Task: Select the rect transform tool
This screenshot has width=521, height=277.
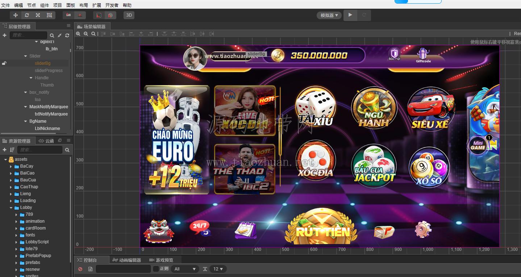Action: 49,15
